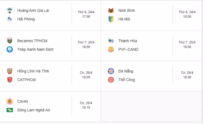Select the Ninh Bình team name
Screen dimensions: 203x124
pyautogui.click(x=127, y=11)
